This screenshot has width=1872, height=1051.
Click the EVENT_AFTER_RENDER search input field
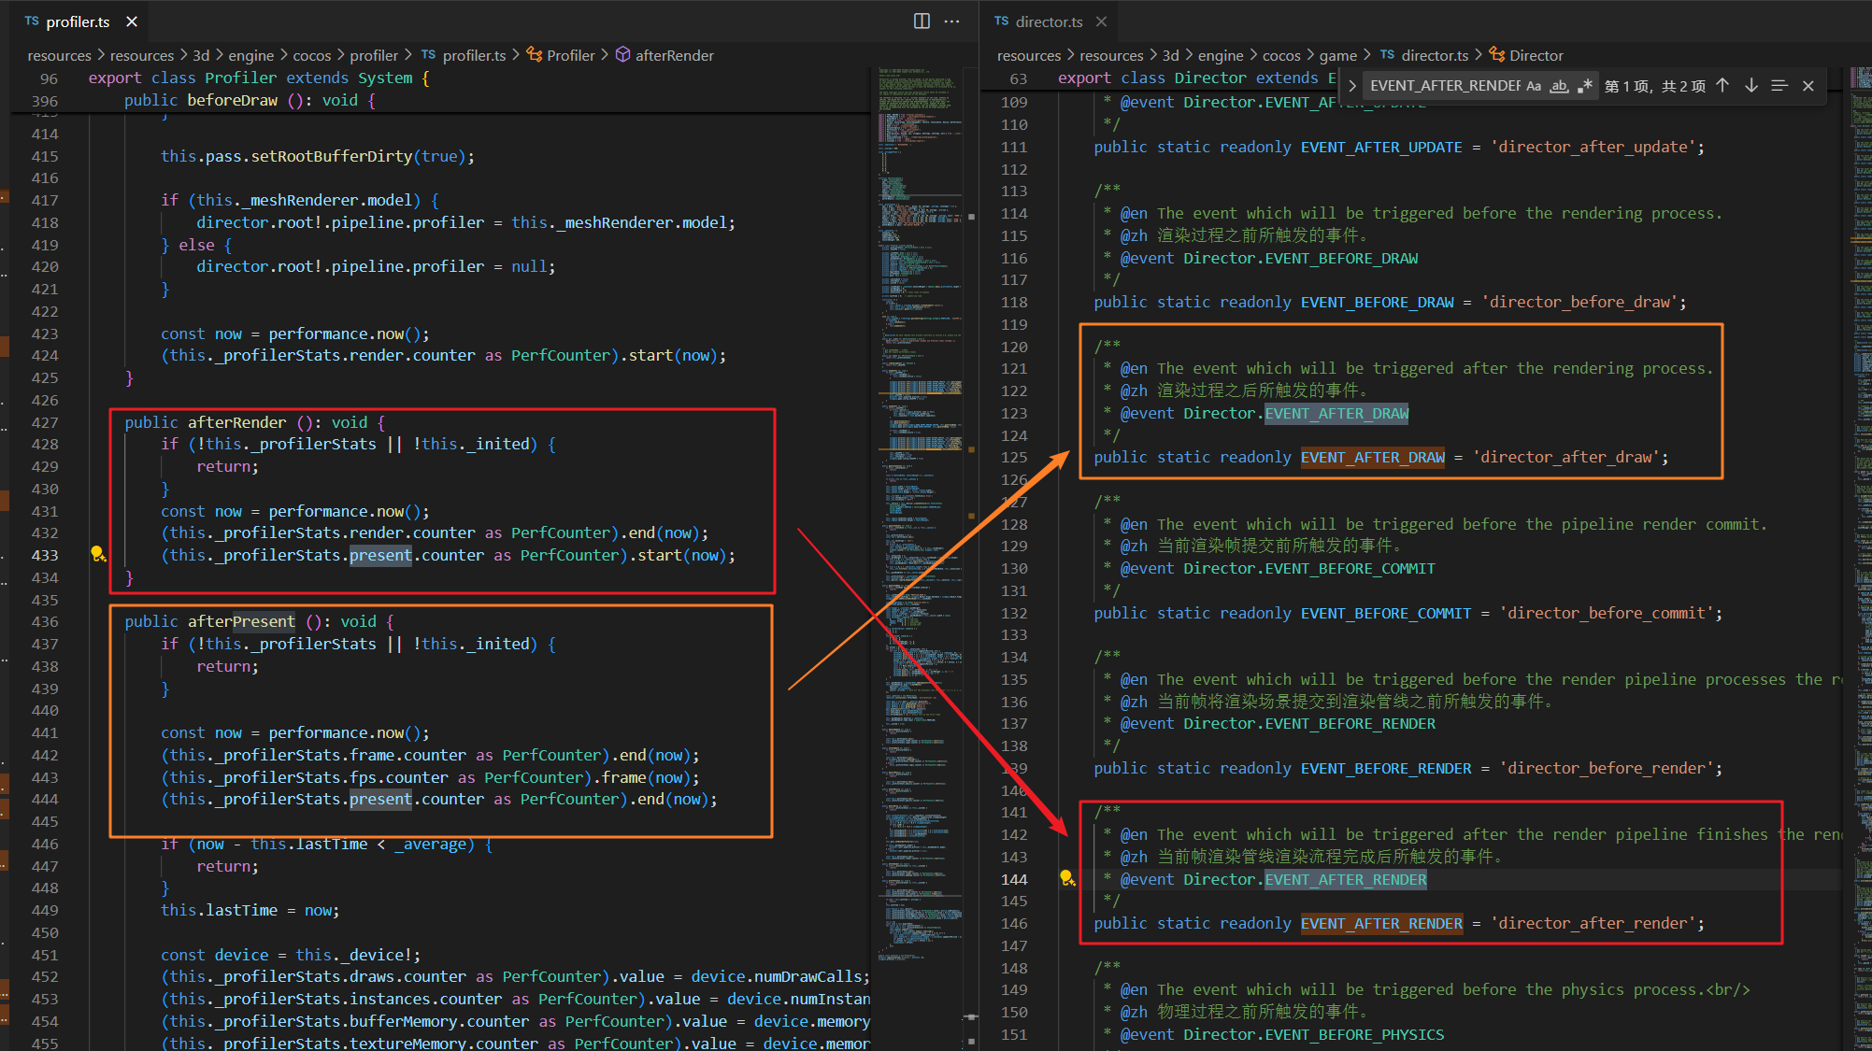[x=1444, y=86]
